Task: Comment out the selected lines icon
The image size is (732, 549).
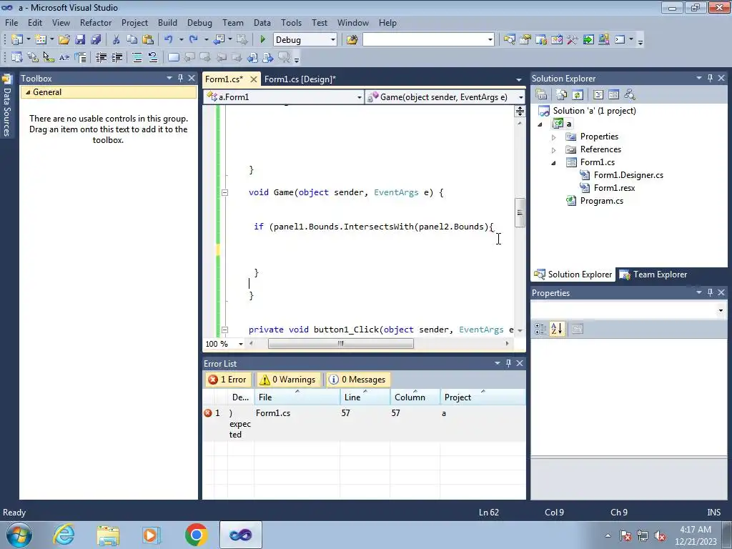Action: click(137, 57)
